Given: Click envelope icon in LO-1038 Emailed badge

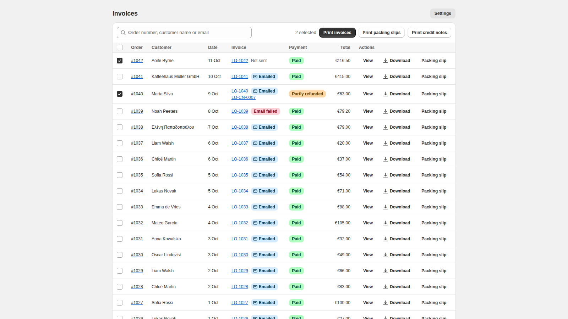Looking at the screenshot, I should pos(255,127).
